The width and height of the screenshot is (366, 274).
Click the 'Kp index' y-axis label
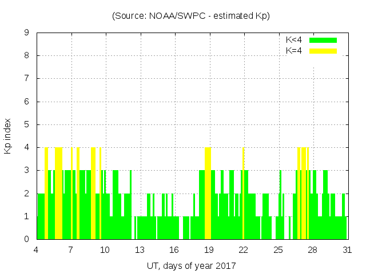(9, 136)
